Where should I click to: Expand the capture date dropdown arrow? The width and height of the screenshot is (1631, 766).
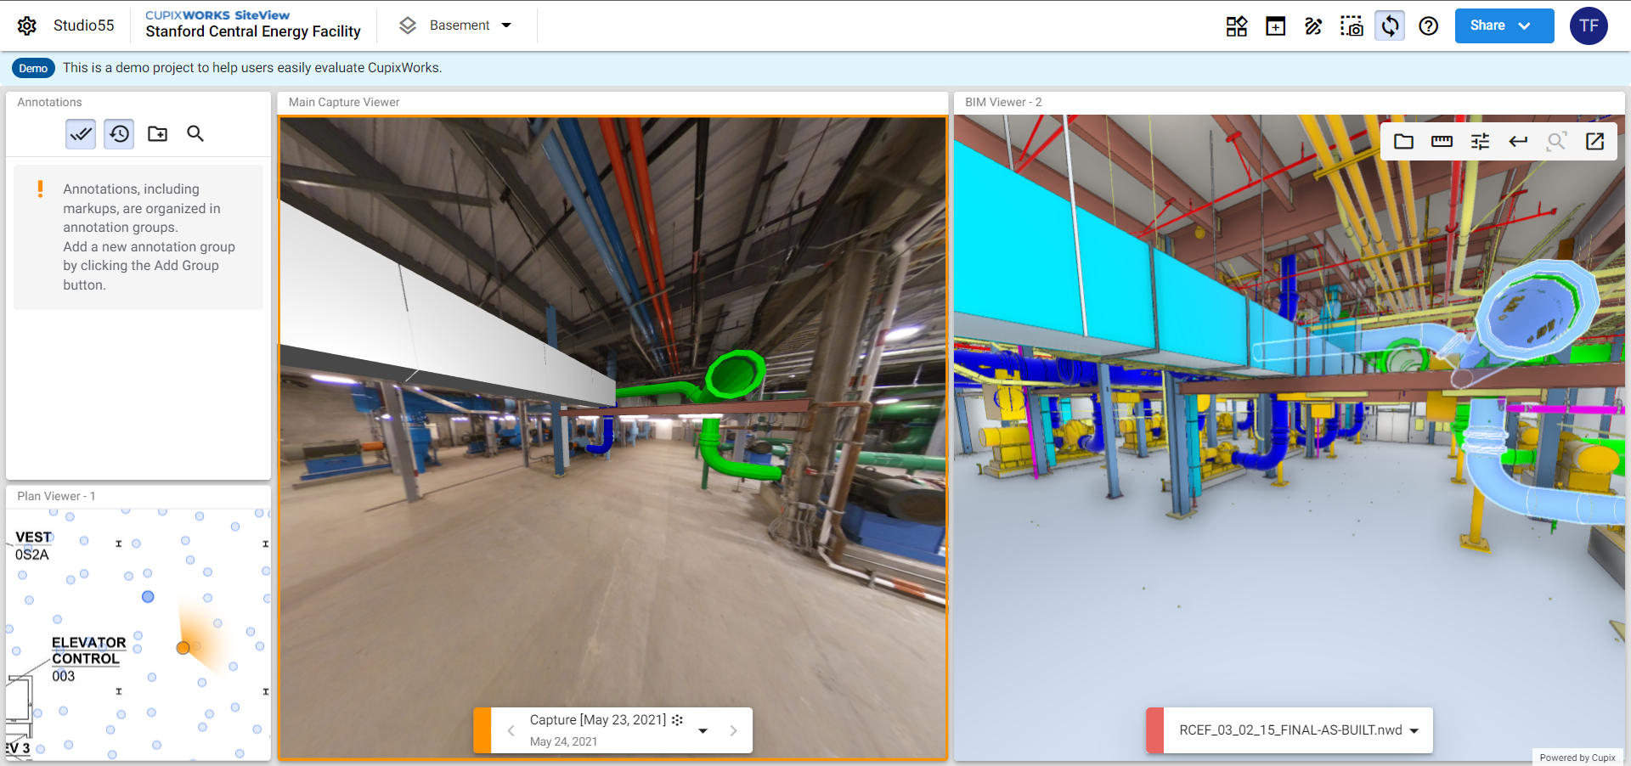click(x=703, y=730)
